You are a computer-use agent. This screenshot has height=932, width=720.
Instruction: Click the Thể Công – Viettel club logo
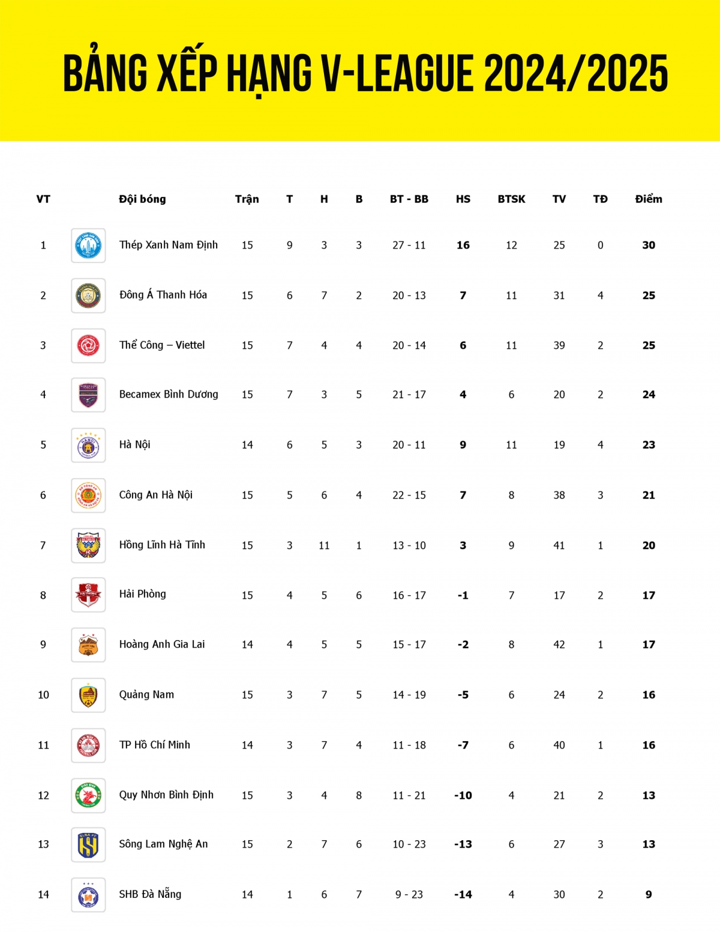[88, 346]
